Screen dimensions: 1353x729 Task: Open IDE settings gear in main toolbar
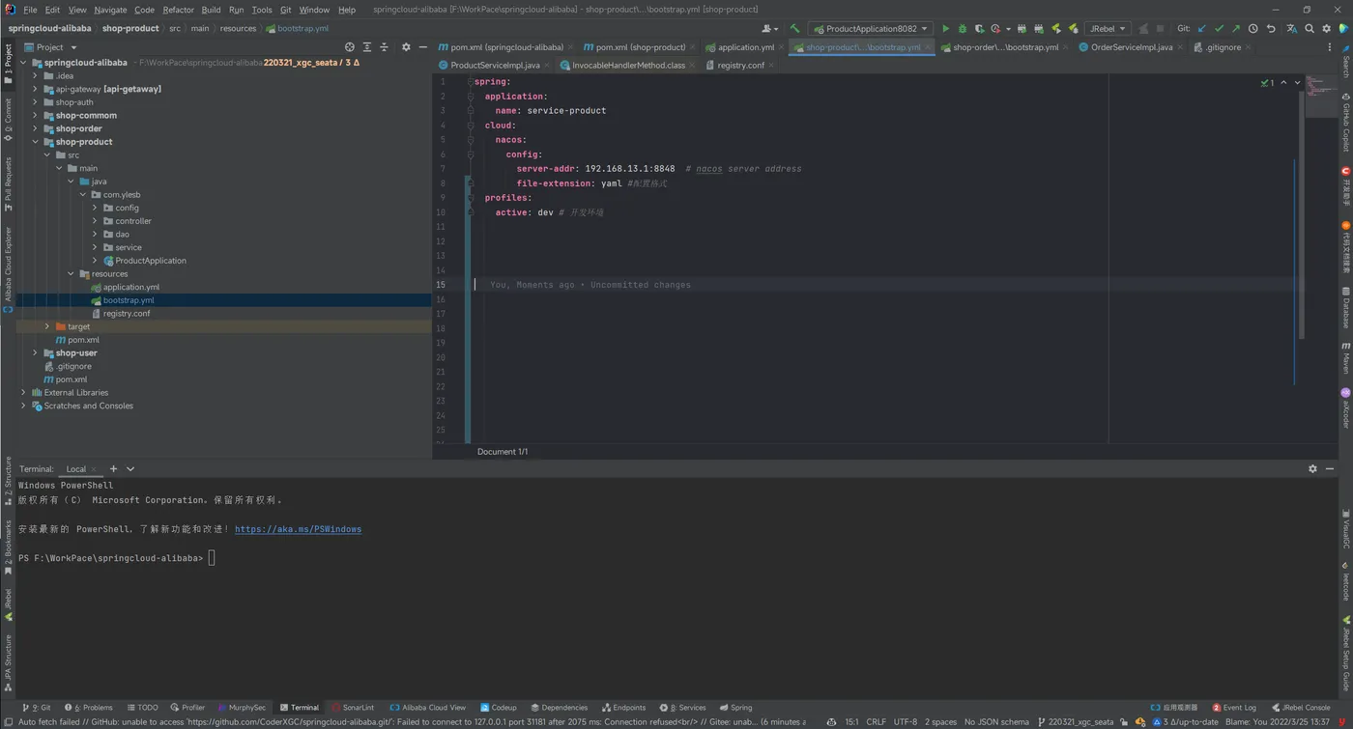pos(1326,29)
